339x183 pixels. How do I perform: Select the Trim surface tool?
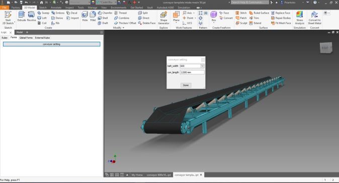point(254,18)
